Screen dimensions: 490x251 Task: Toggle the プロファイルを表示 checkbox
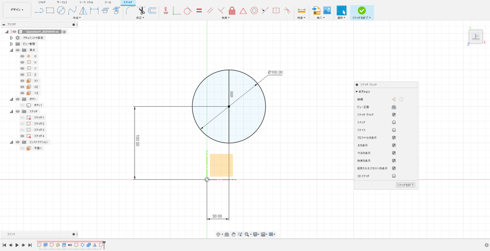(394, 138)
